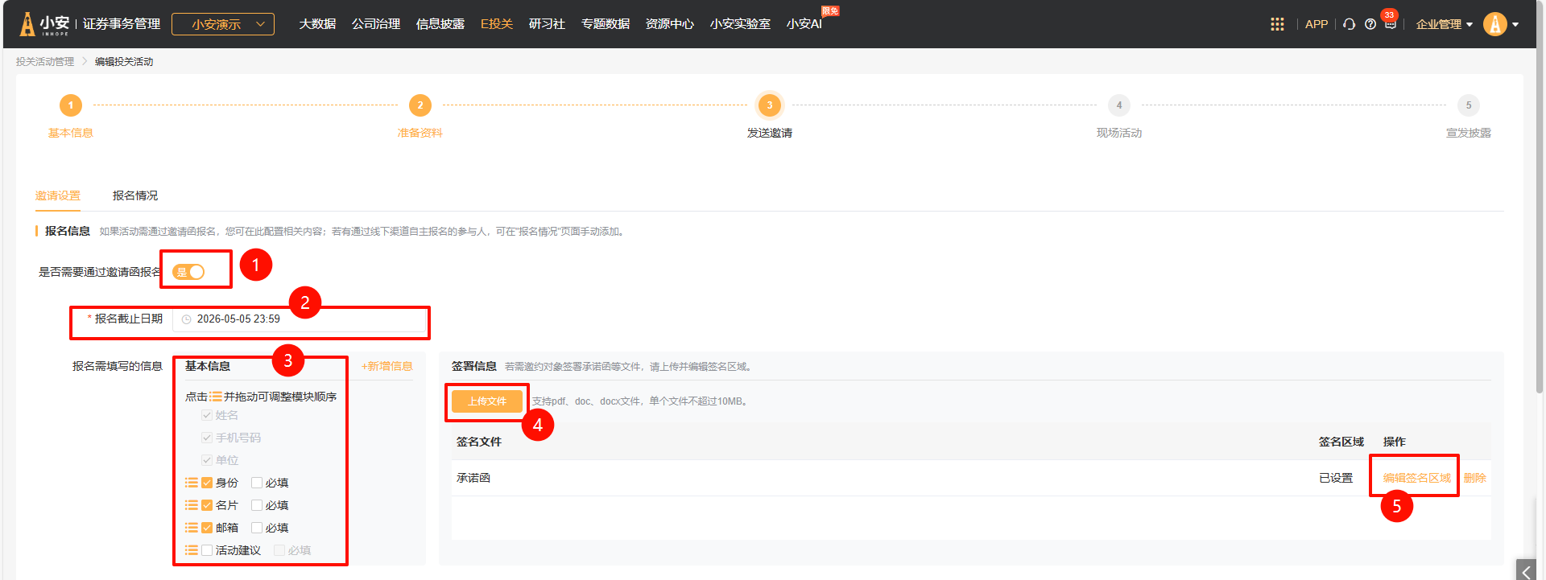1546x580 pixels.
Task: Open 研习社 menu
Action: 548,24
